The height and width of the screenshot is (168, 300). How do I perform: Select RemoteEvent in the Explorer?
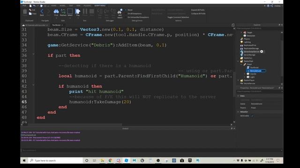pyautogui.click(x=256, y=71)
